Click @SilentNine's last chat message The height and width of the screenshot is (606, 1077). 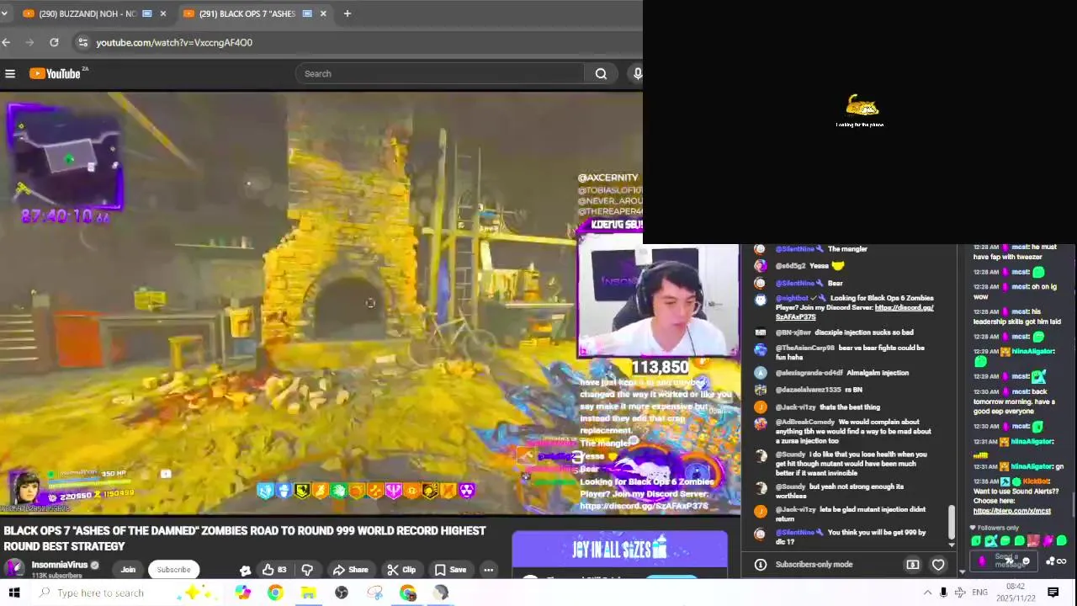[x=850, y=536]
